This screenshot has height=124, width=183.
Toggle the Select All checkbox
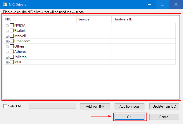[x=5, y=106]
